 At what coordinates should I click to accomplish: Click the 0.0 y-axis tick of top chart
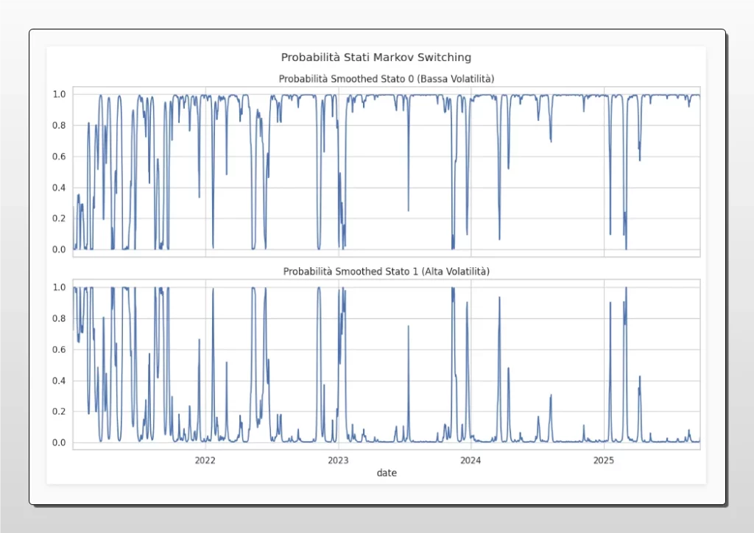[x=59, y=250]
